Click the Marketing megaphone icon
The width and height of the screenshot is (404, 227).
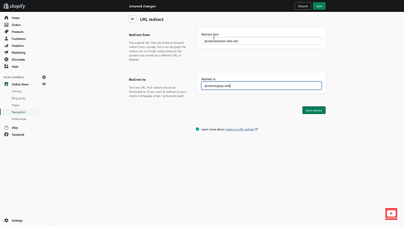pyautogui.click(x=6, y=53)
